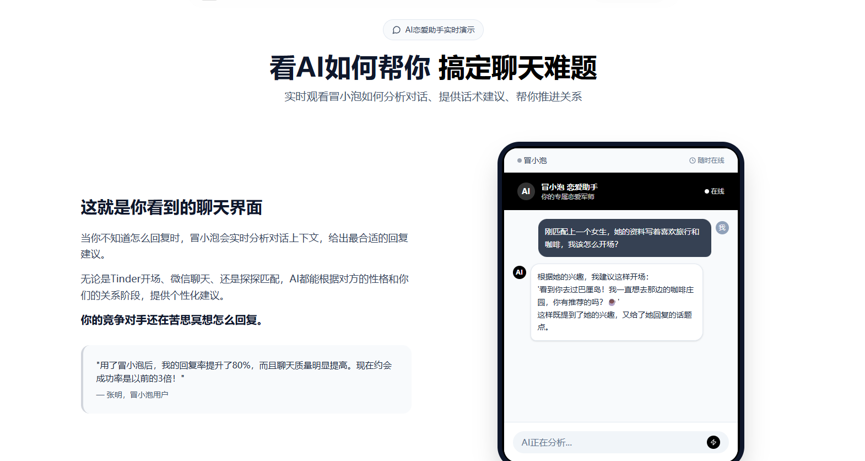Image resolution: width=865 pixels, height=461 pixels.
Task: Click the AI avatar in black chat header
Action: click(526, 191)
